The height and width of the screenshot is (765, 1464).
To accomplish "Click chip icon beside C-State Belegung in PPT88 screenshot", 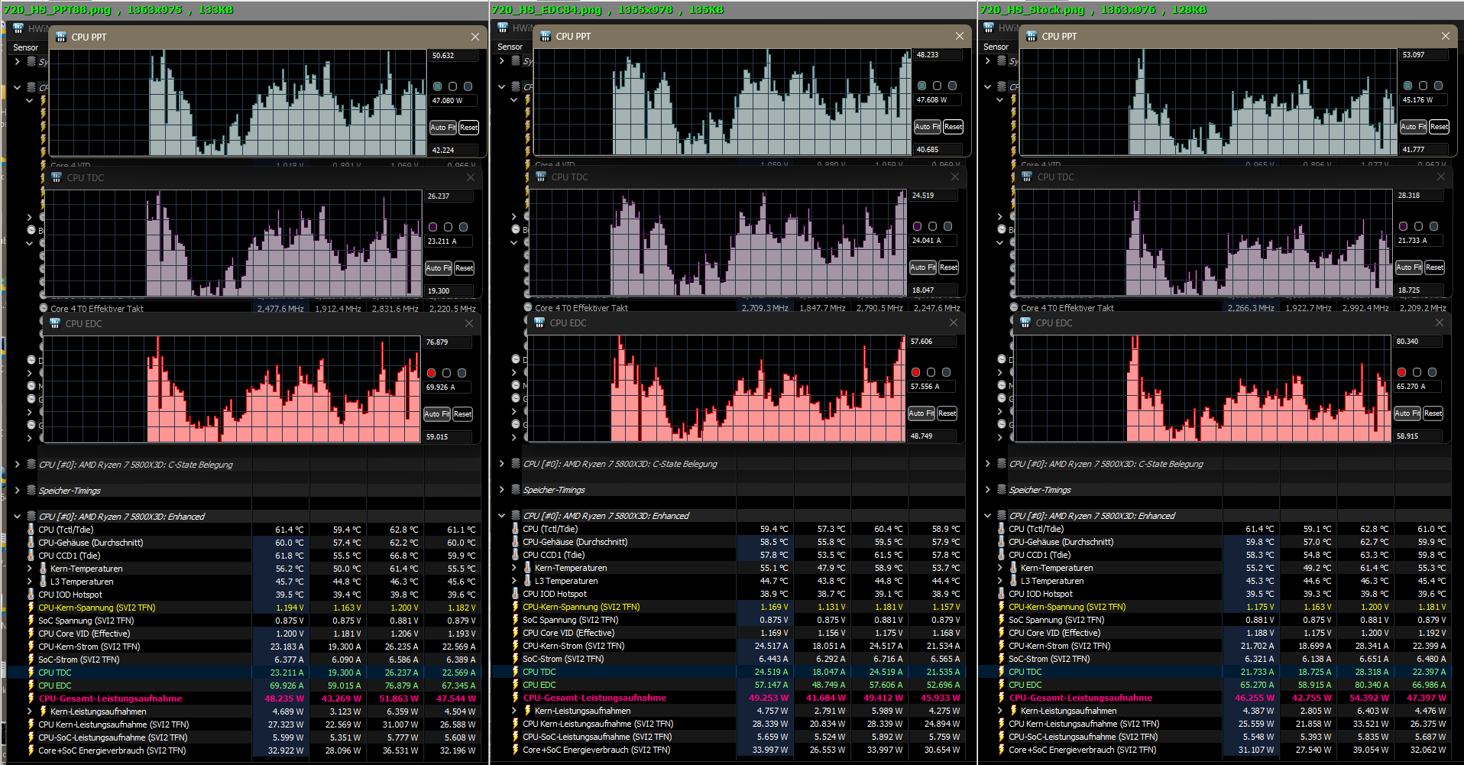I will 31,464.
